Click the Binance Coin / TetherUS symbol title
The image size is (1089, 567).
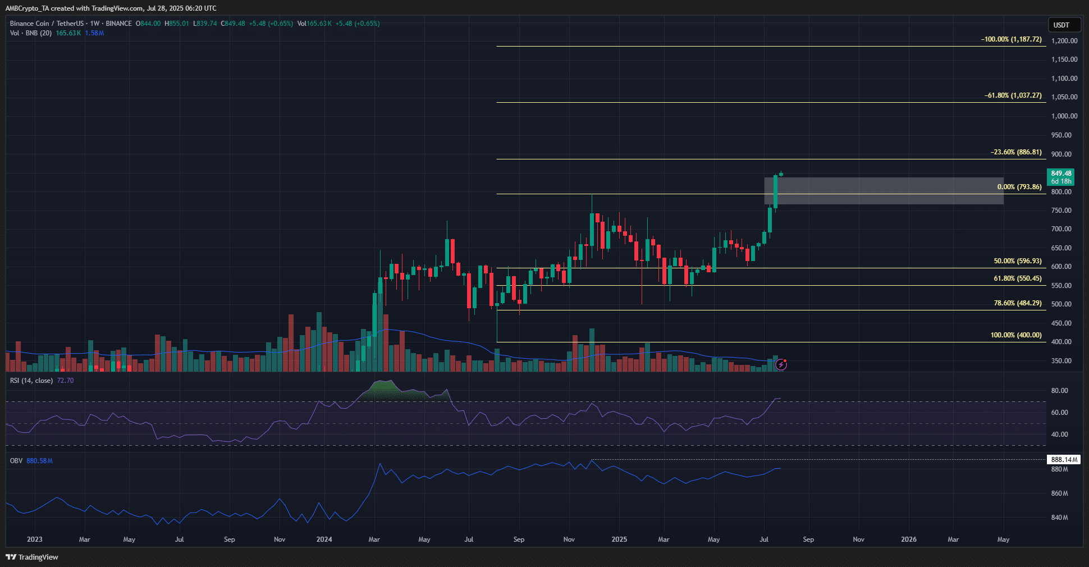(47, 24)
